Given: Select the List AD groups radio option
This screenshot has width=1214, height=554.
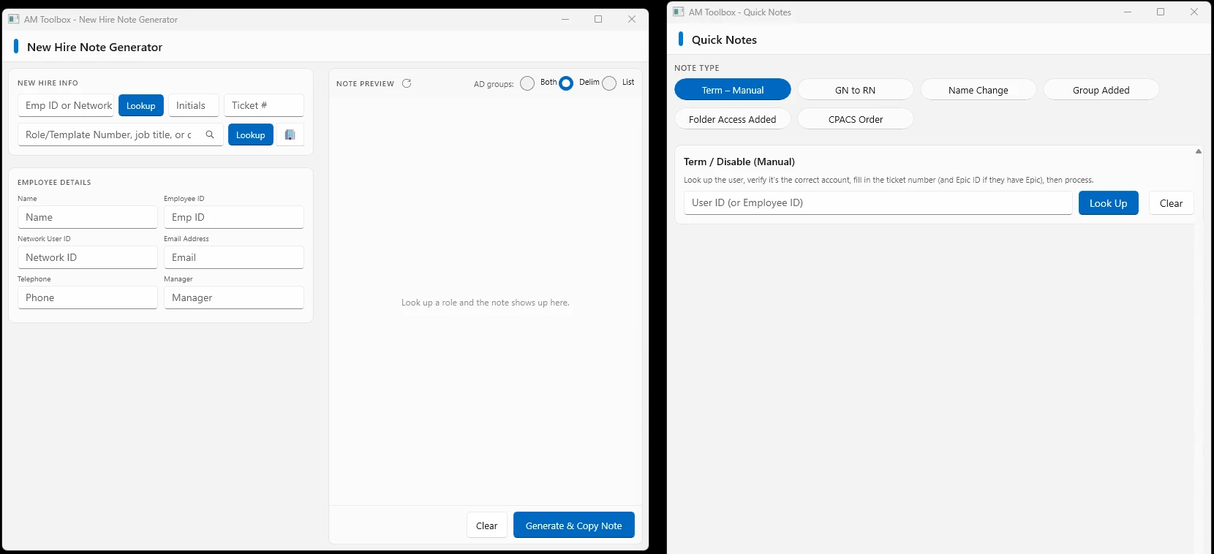Looking at the screenshot, I should pyautogui.click(x=609, y=83).
